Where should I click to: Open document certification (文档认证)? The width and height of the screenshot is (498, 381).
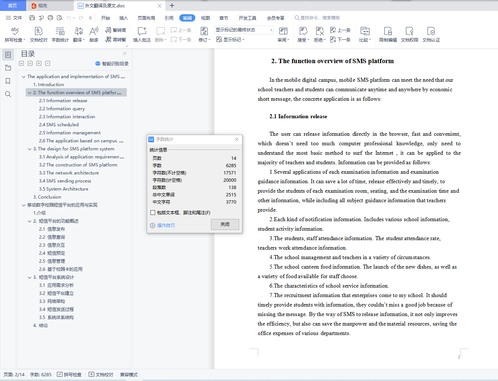pos(431,35)
